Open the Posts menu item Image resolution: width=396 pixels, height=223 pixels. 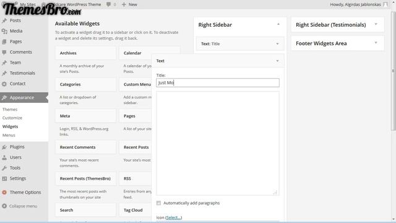tap(15, 20)
